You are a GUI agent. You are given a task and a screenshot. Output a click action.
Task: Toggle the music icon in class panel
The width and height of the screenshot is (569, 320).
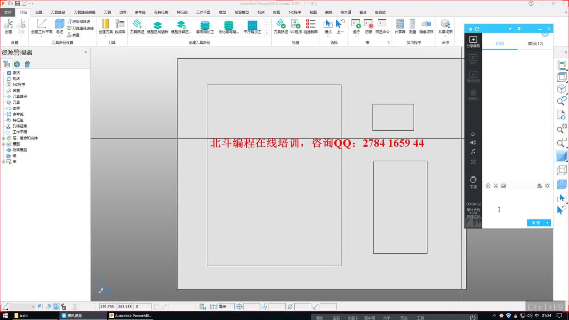point(473,152)
